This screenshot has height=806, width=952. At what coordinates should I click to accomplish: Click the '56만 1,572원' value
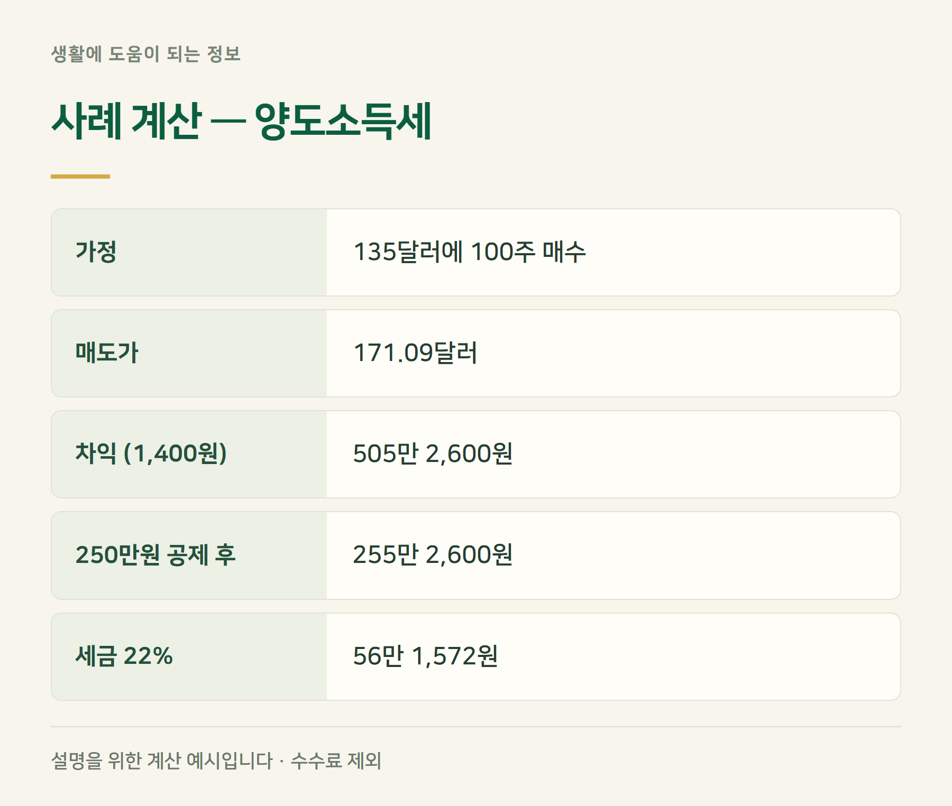[x=425, y=656]
